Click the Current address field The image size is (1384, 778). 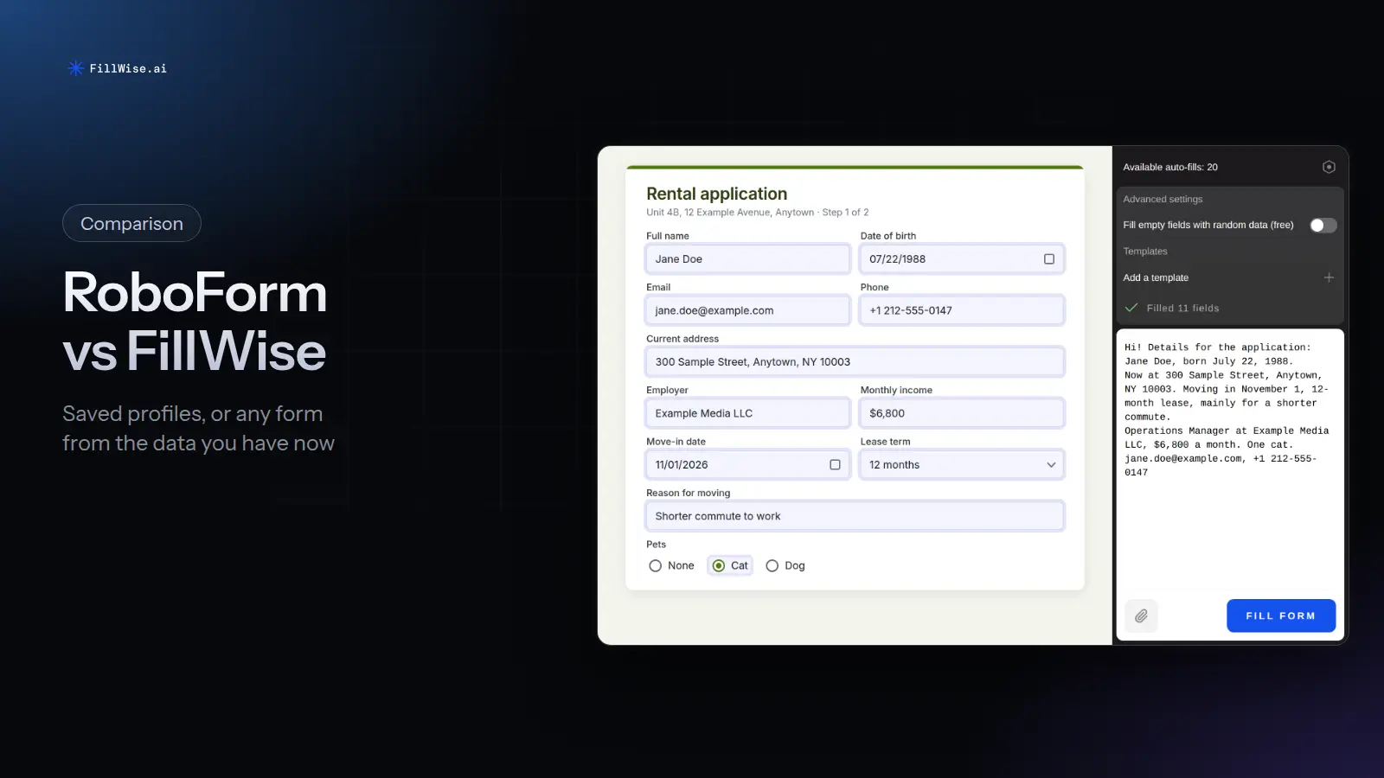tap(855, 362)
